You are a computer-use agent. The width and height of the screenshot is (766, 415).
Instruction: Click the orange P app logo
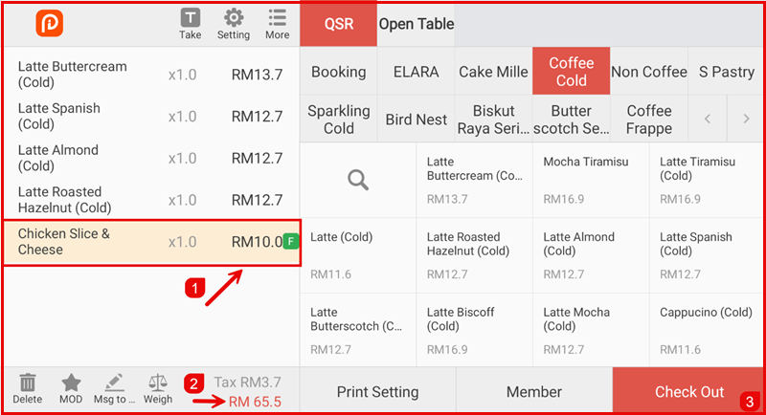(x=50, y=24)
